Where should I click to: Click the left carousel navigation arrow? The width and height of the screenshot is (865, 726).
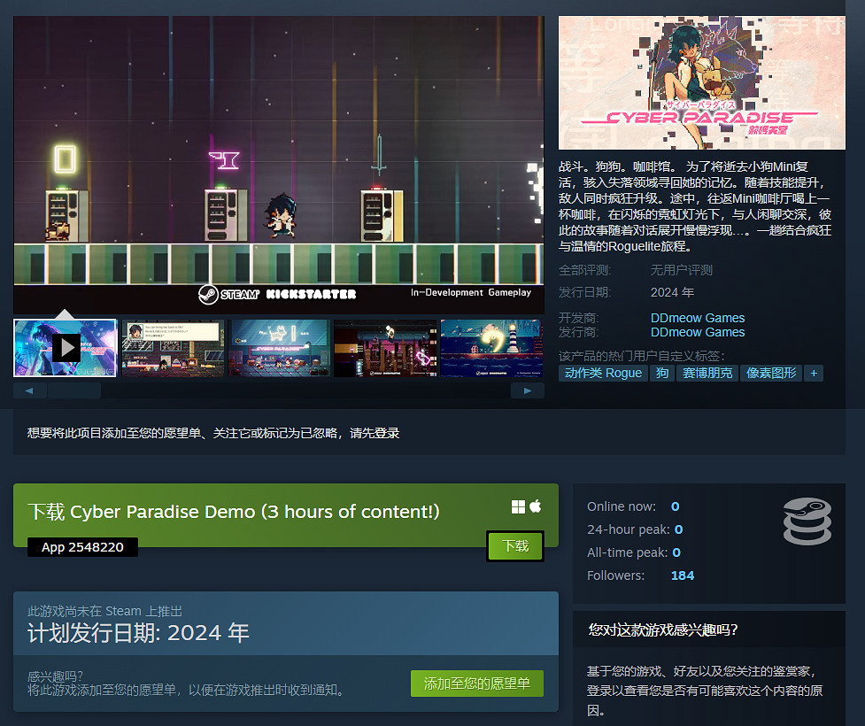tap(29, 390)
